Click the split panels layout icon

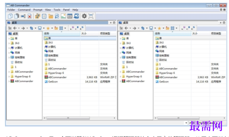91,16
